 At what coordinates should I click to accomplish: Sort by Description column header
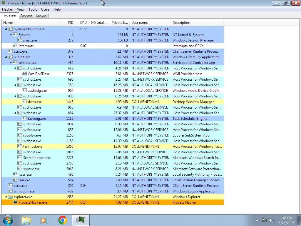click(x=197, y=22)
